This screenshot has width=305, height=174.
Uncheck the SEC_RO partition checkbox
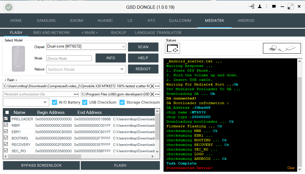point(6,151)
